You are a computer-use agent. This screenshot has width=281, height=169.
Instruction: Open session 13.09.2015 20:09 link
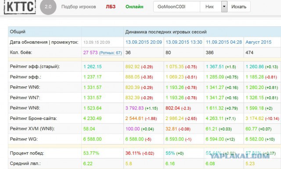coord(144,42)
